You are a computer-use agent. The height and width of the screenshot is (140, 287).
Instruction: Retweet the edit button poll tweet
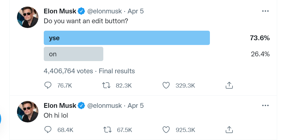[105, 85]
